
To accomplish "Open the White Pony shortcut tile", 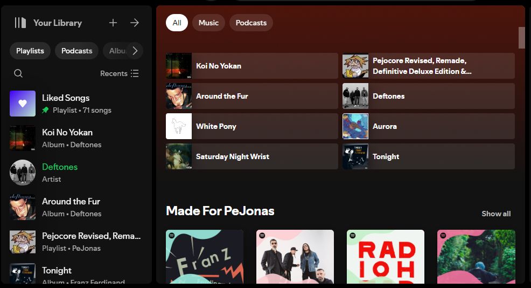I will (252, 126).
